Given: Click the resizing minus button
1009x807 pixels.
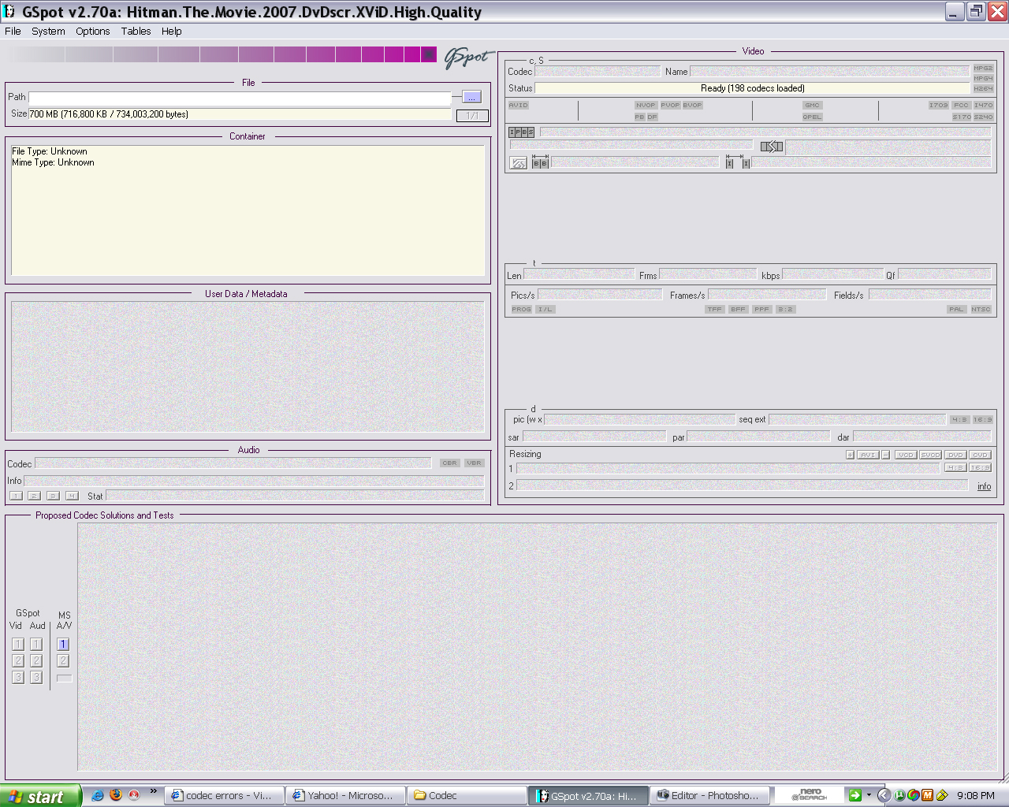Looking at the screenshot, I should [885, 455].
